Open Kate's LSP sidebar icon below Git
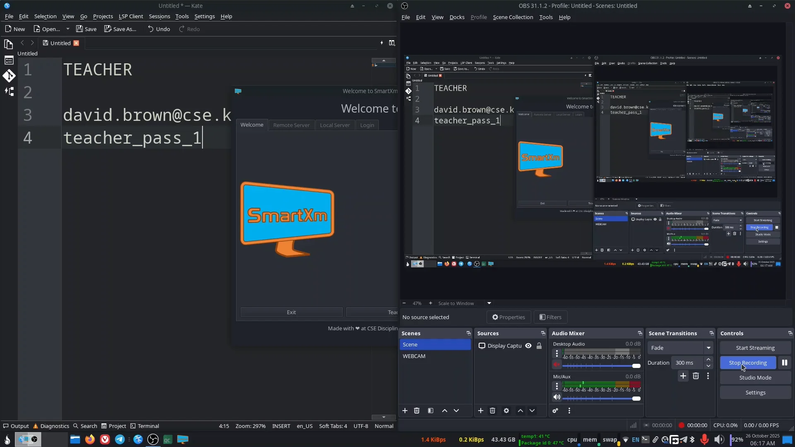 coord(9,91)
